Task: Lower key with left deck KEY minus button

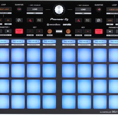Action: point(30,31)
